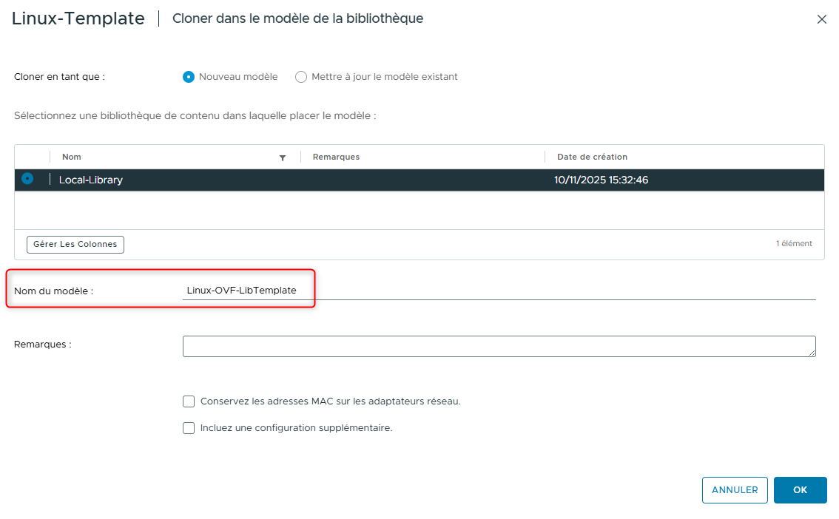Enable Incluez une configuration supplémentaire checkbox
This screenshot has height=519, width=839.
point(189,427)
